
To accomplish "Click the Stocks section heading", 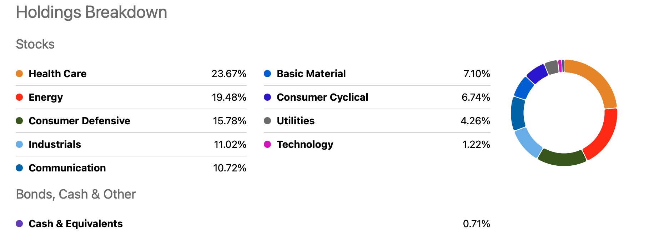I will coord(35,44).
